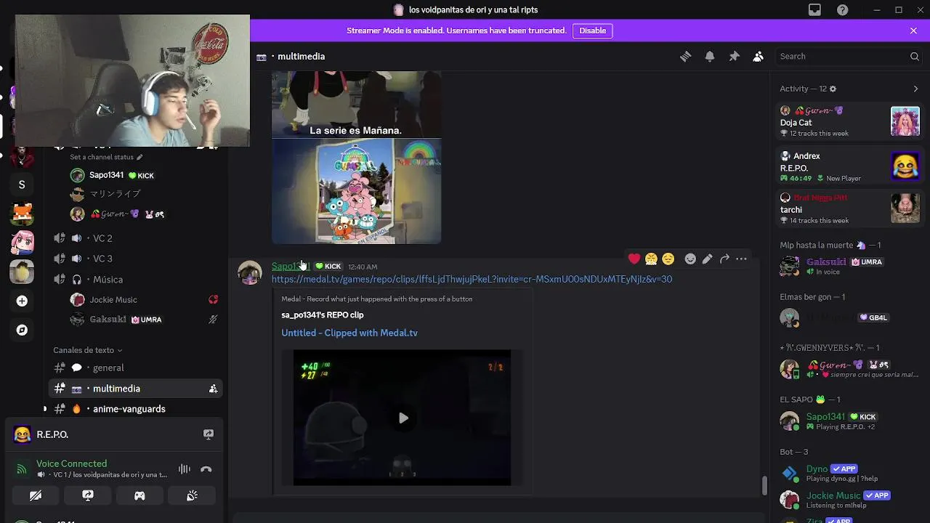The image size is (930, 523).
Task: Add a server plus icon
Action: pyautogui.click(x=22, y=301)
